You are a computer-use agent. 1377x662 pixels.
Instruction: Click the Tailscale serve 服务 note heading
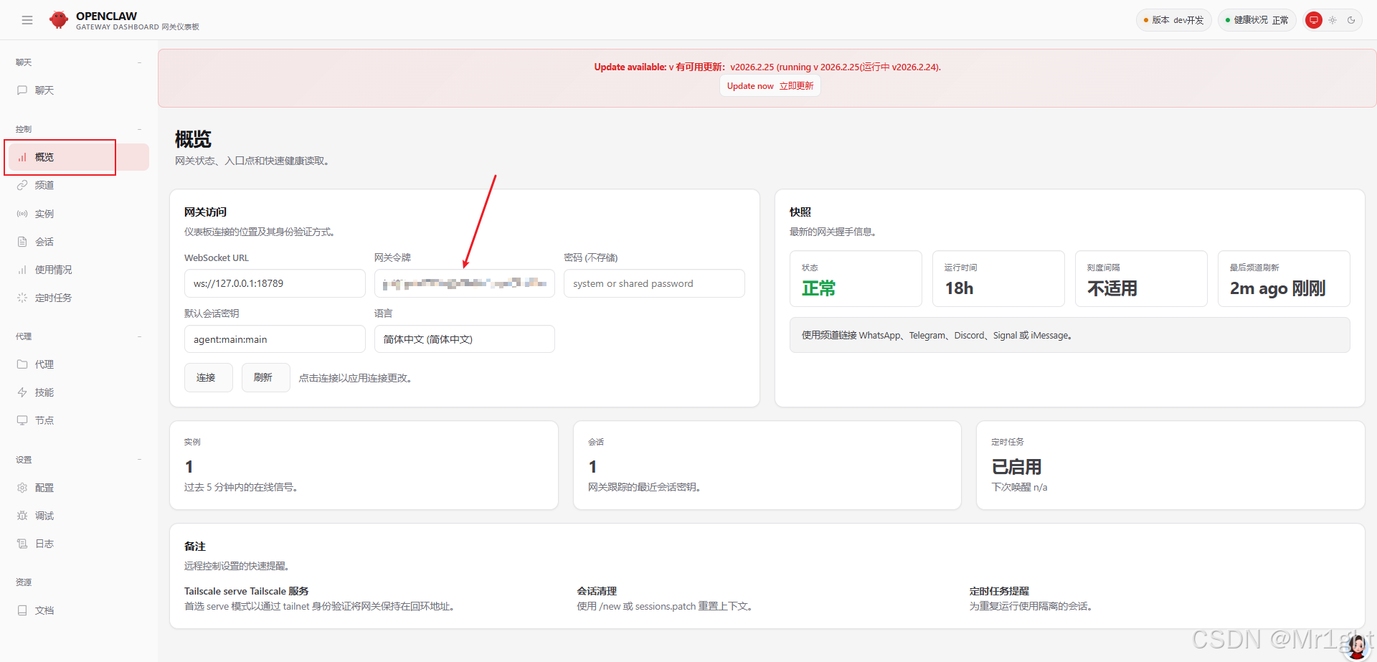(x=246, y=591)
